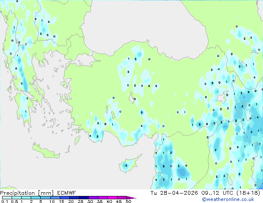This screenshot has height=203, width=263.
Task: Click the legend value '30'
Action: coord(90,201)
